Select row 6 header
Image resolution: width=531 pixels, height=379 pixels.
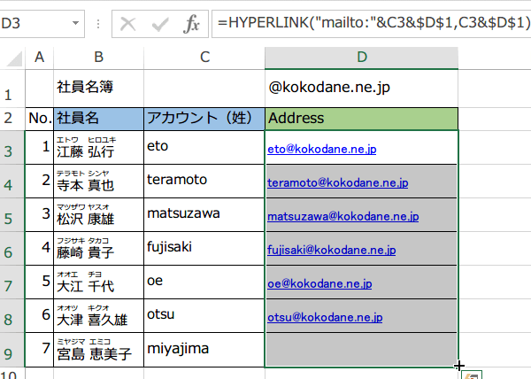(x=12, y=248)
